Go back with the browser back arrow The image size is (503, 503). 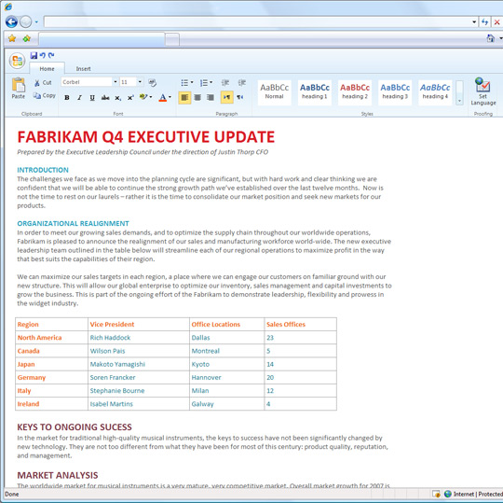(x=11, y=21)
